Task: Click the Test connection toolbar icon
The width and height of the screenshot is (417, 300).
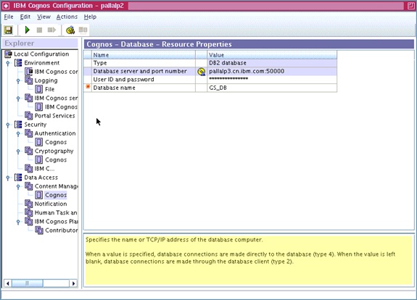Action: 70,30
